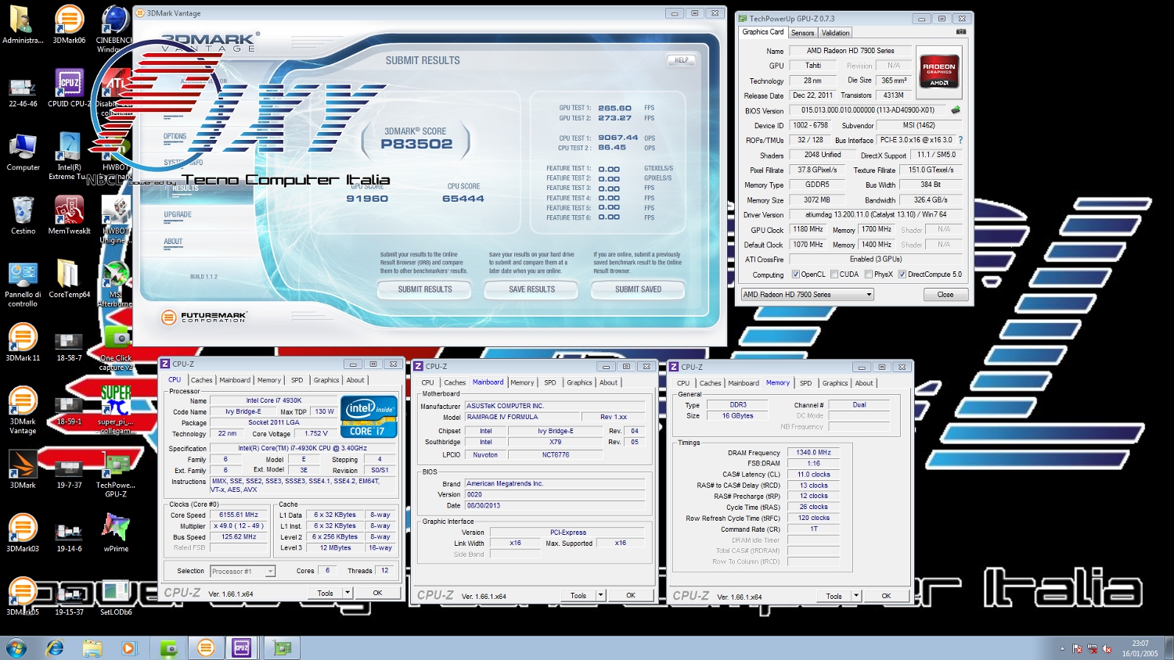The image size is (1174, 660).
Task: Open Intel Extreme Tuning desktop shortcut
Action: 69,155
